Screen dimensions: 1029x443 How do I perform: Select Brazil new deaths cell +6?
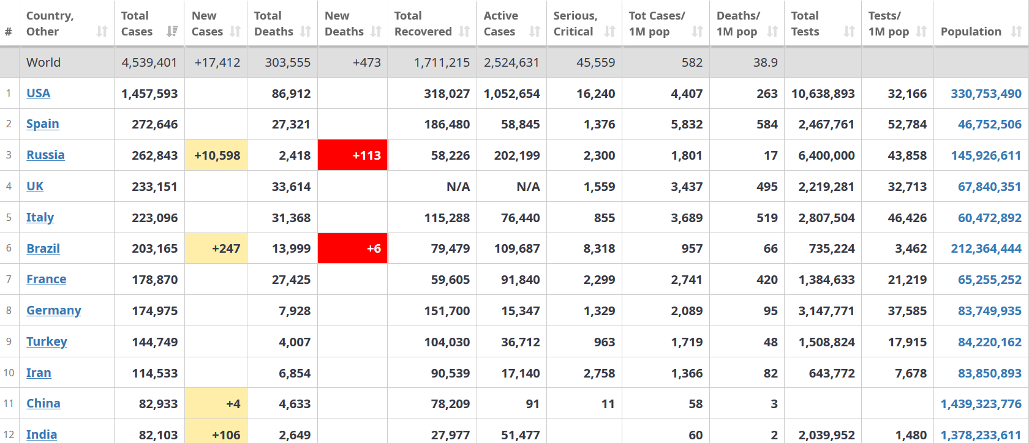pos(352,248)
